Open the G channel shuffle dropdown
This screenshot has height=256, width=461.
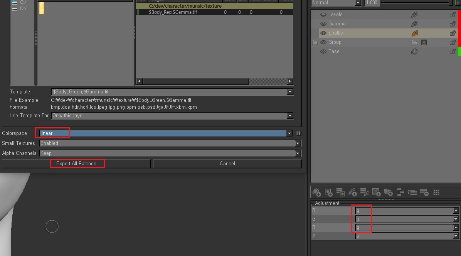pyautogui.click(x=456, y=219)
